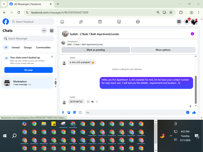The width and height of the screenshot is (203, 152).
Task: Bookmark this page with the star
Action: (x=171, y=13)
